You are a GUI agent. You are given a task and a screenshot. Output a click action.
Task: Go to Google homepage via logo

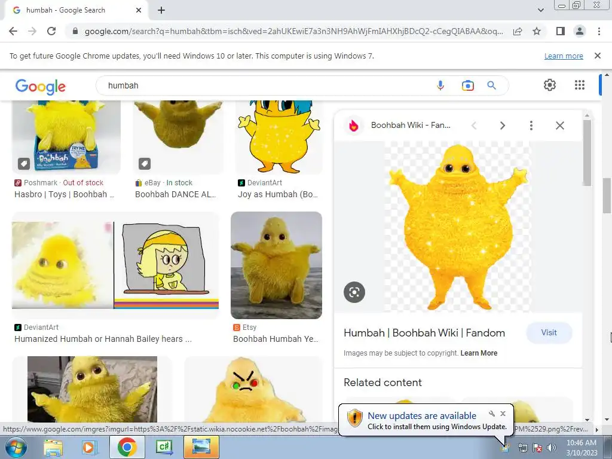[x=41, y=86]
